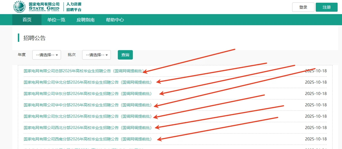Open the 华中分部 recruitment announcement

88,105
